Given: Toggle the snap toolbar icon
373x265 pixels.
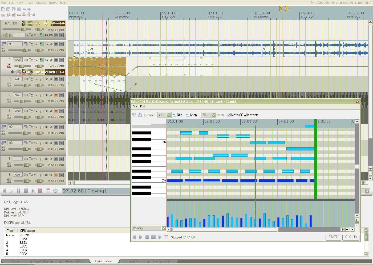Looking at the screenshot, I should point(29,15).
